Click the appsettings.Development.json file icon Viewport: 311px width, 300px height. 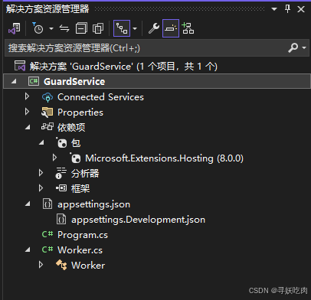pos(61,220)
